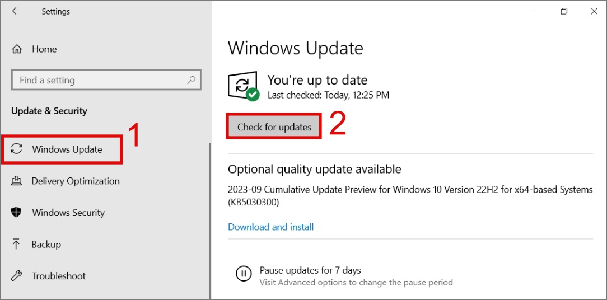Select Pause updates for 7 days
Viewport: 607px width, 300px height.
(x=310, y=271)
